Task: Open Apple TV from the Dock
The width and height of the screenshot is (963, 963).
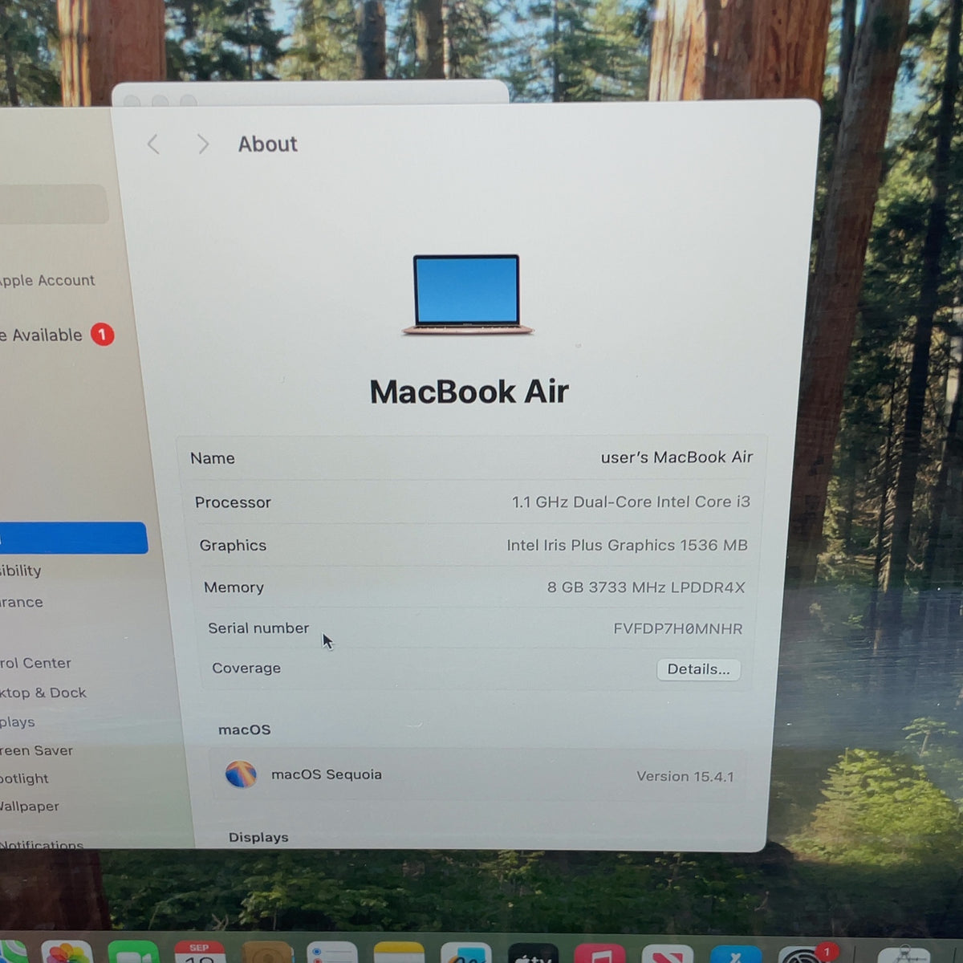Action: pos(533,953)
